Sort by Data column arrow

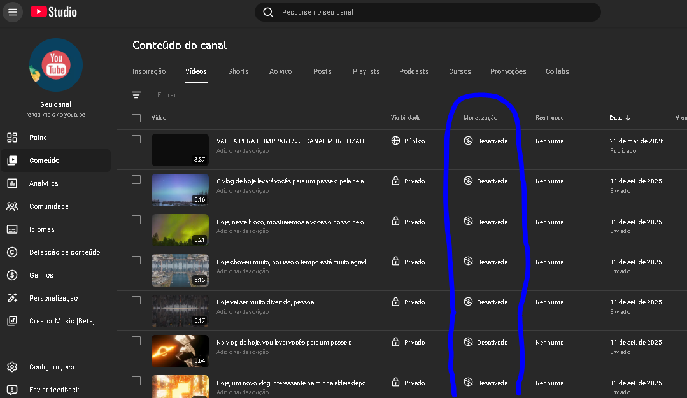pos(628,118)
